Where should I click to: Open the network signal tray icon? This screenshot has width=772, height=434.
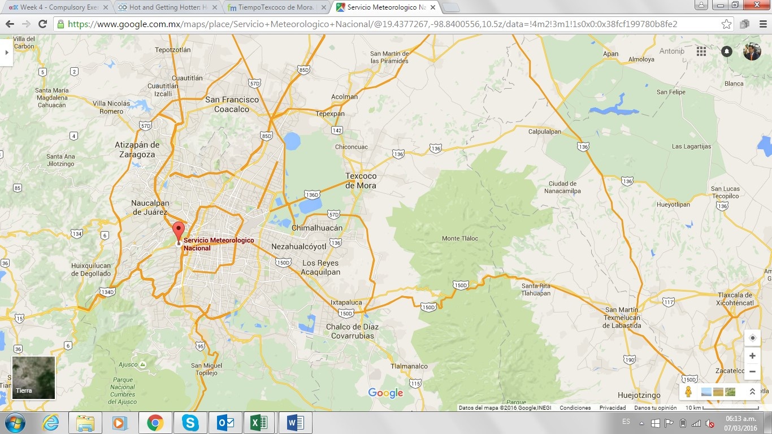point(696,423)
